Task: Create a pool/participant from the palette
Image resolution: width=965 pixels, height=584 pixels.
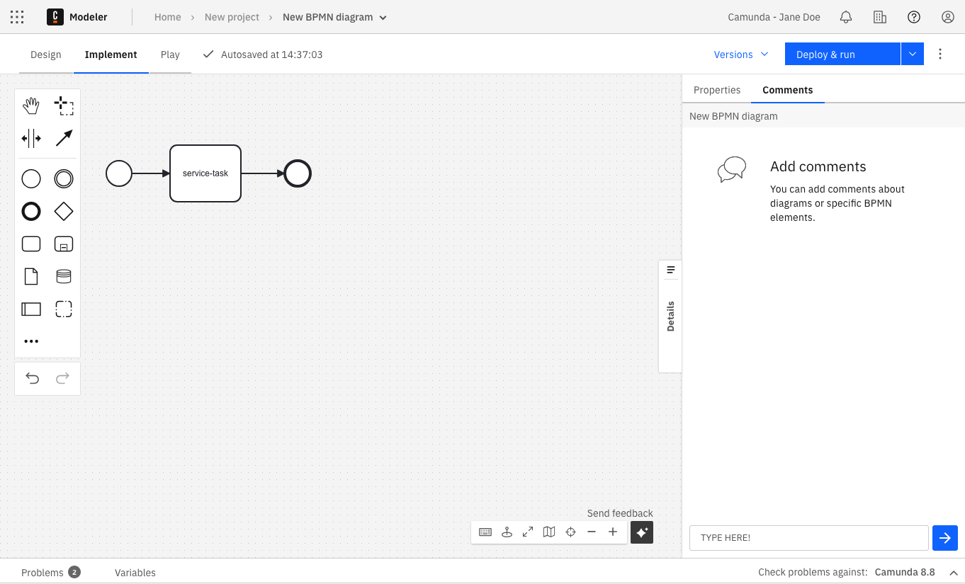Action: (x=31, y=309)
